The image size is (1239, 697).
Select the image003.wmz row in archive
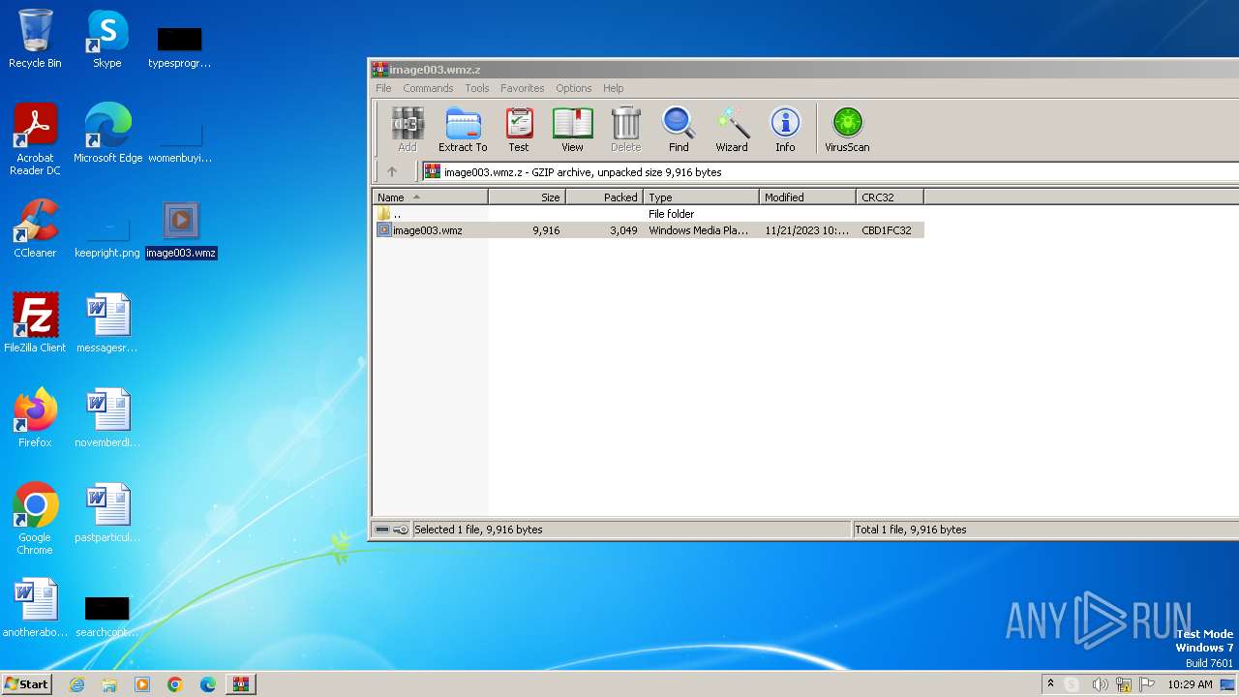pos(649,230)
